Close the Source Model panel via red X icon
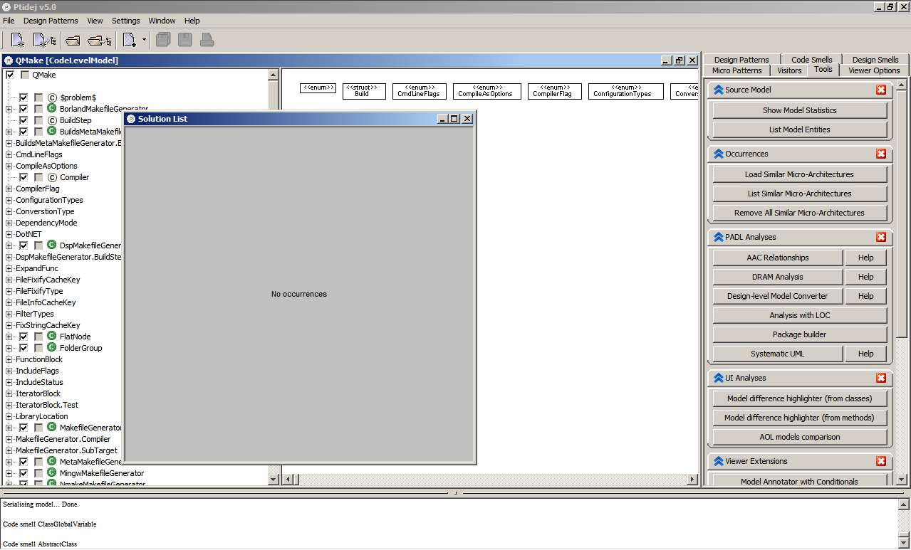 coord(881,90)
